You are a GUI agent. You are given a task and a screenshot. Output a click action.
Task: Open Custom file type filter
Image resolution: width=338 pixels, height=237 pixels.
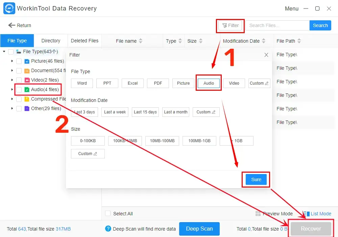point(259,83)
